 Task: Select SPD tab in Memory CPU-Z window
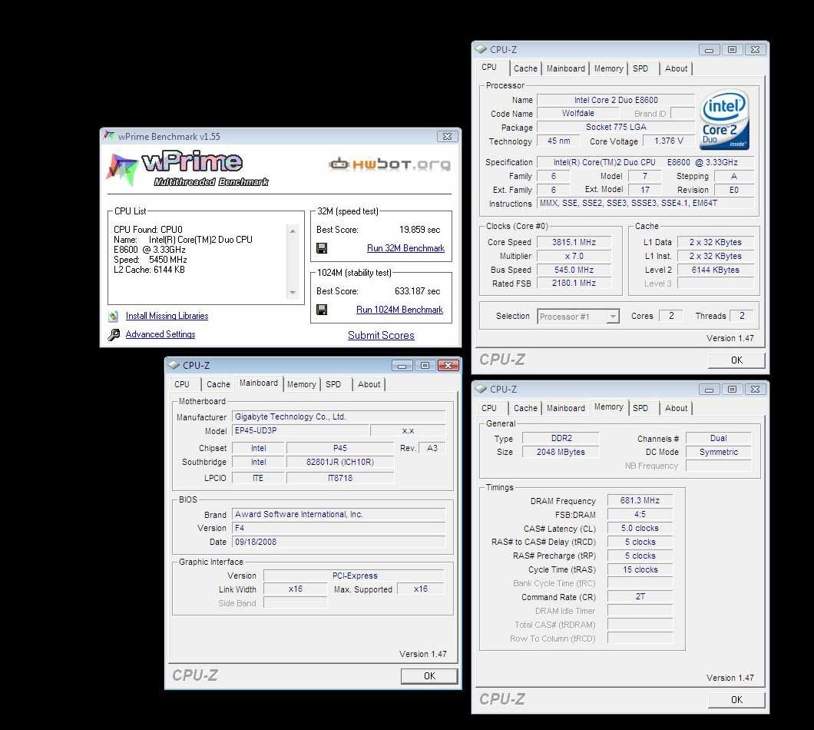[x=640, y=408]
